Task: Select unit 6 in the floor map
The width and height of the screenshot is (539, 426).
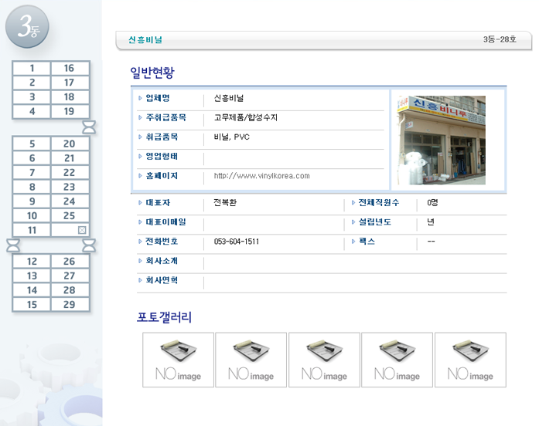Action: click(x=32, y=158)
